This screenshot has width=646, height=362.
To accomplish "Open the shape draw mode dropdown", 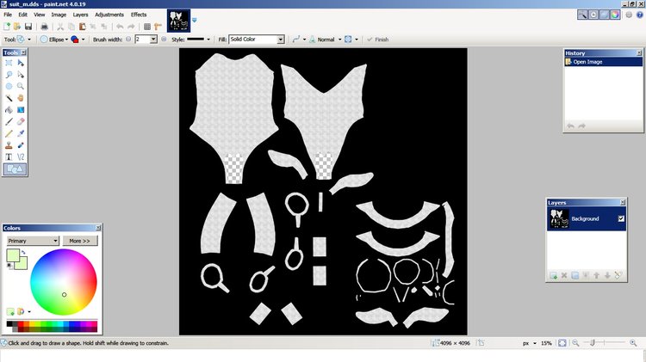I will click(x=83, y=40).
